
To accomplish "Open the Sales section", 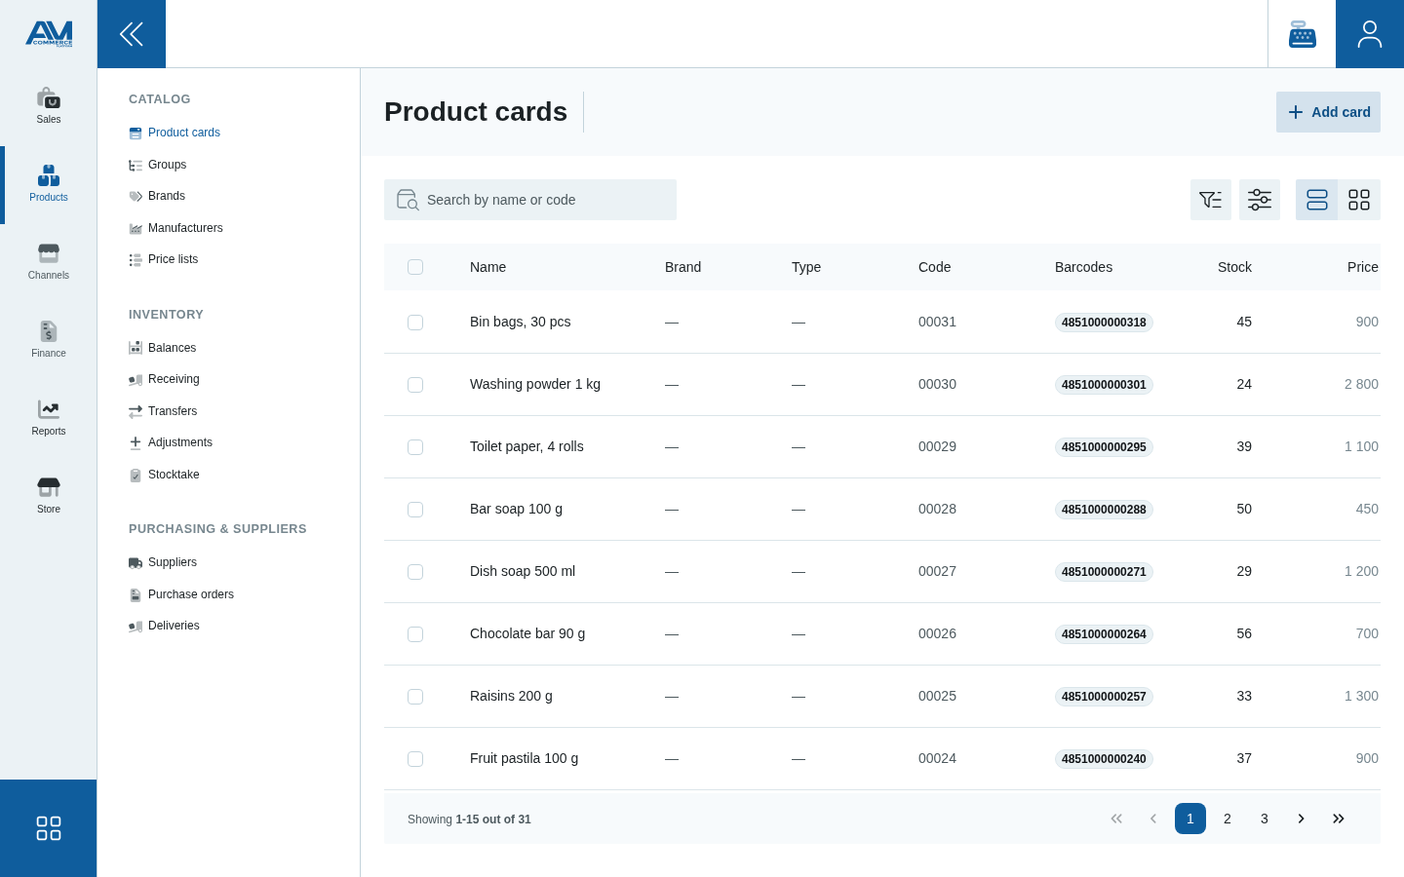I will point(49,107).
